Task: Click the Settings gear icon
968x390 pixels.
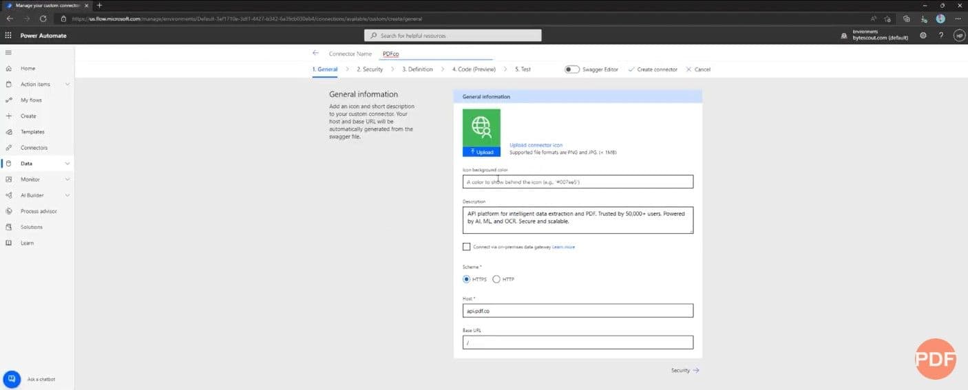Action: click(923, 35)
